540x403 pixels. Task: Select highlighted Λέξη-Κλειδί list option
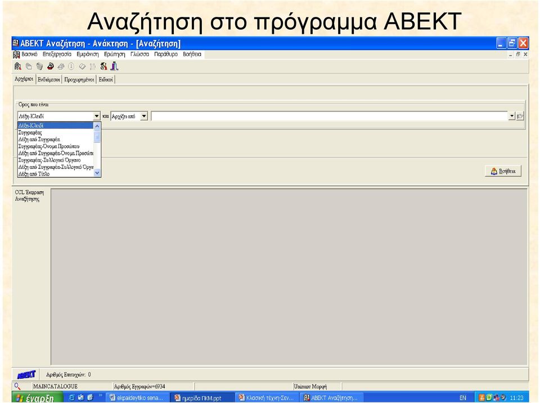pos(56,126)
